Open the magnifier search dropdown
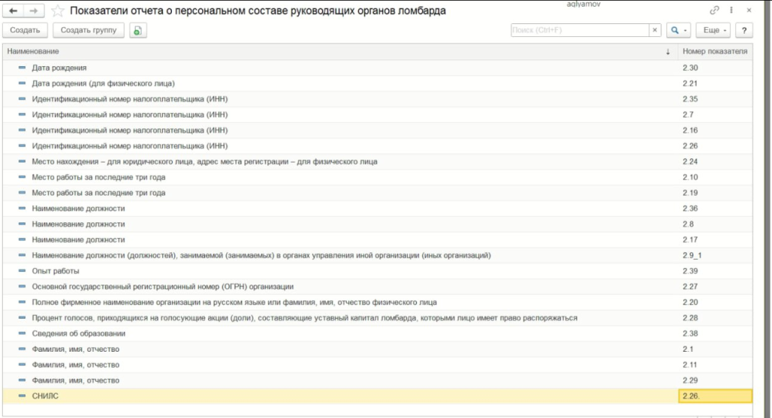The height and width of the screenshot is (418, 772). (x=680, y=30)
